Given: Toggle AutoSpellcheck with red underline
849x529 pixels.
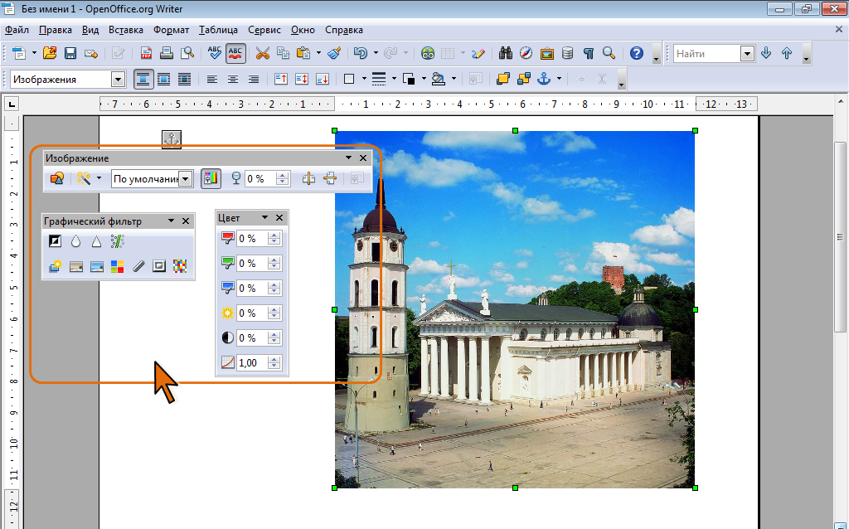Looking at the screenshot, I should (235, 53).
